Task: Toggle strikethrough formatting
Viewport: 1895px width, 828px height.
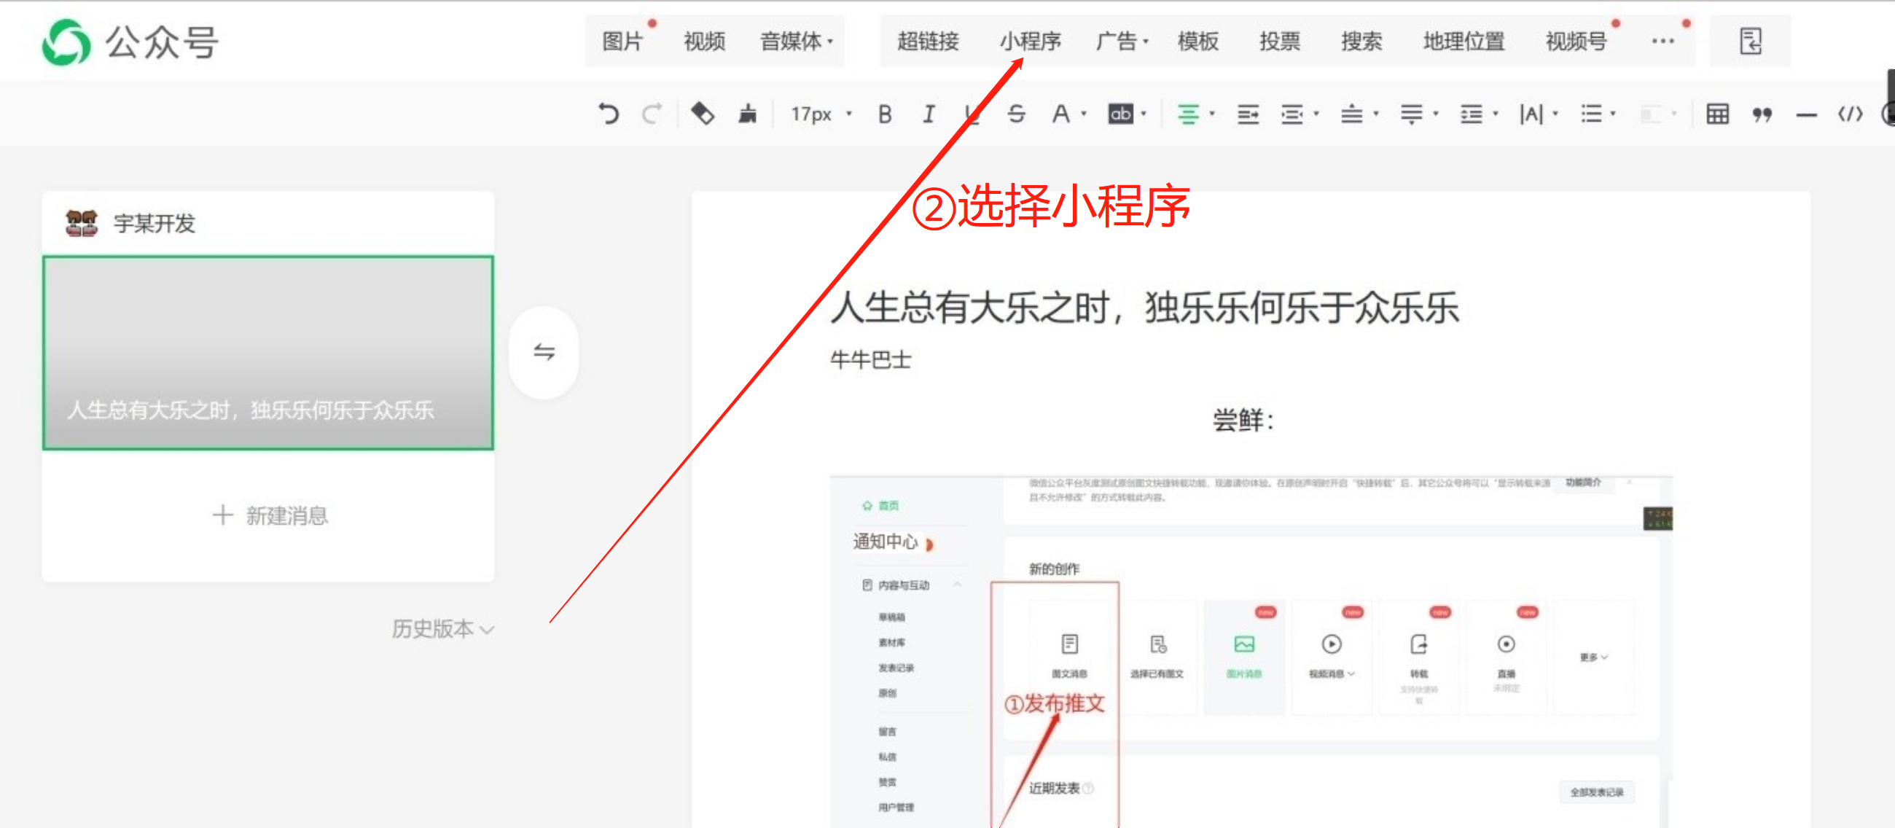Action: pos(1016,114)
